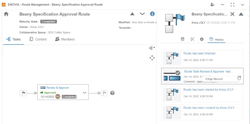Open the properties table icon tab
This screenshot has height=124, width=250.
tap(183, 39)
